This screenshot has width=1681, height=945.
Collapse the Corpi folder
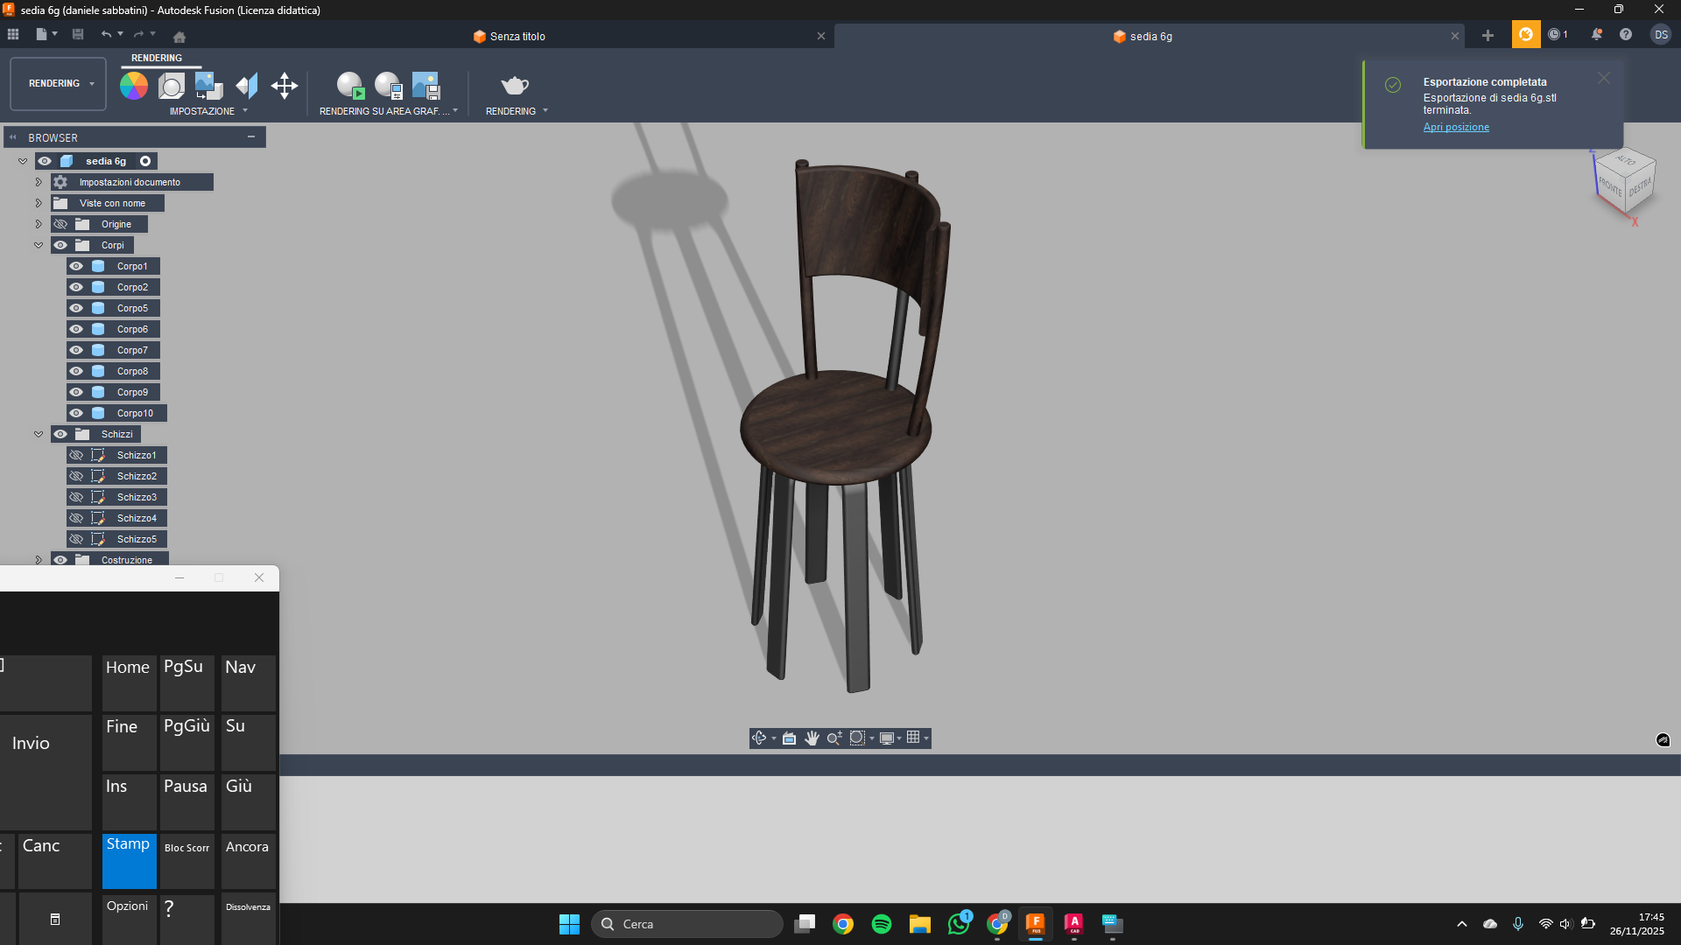coord(39,245)
